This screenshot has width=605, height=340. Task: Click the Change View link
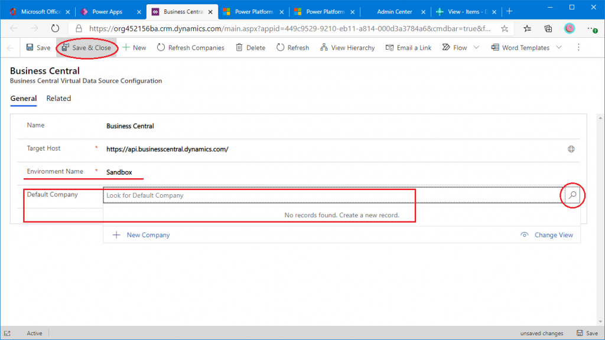tap(547, 235)
